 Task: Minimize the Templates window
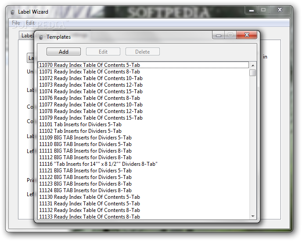[x=219, y=35]
